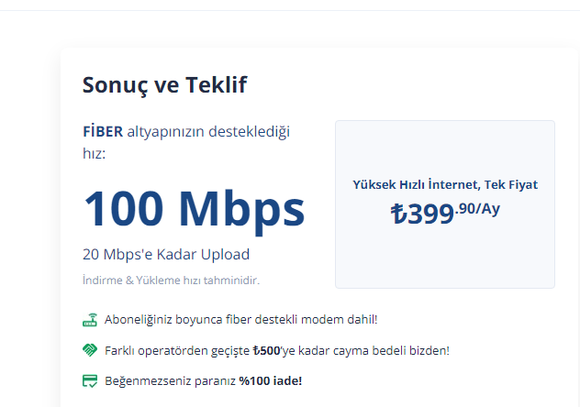Click the ₺399.90/Ay price
This screenshot has height=407, width=580.
(445, 213)
